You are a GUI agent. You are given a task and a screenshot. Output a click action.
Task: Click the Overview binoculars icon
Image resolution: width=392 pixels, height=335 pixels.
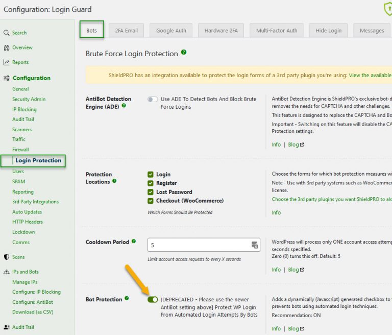[x=7, y=47]
